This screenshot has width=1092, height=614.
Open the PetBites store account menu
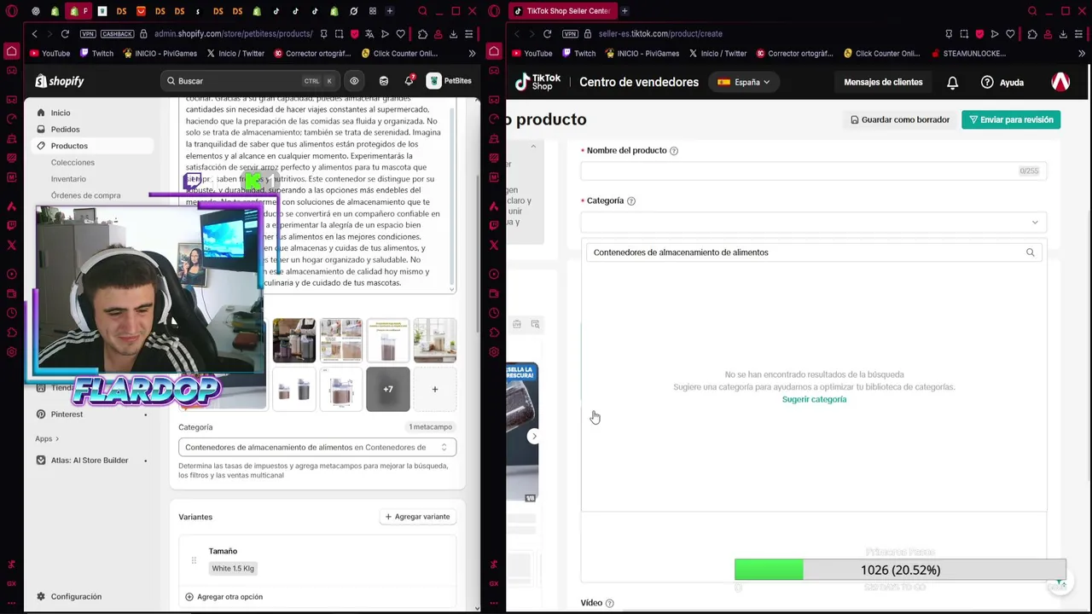[x=450, y=81]
